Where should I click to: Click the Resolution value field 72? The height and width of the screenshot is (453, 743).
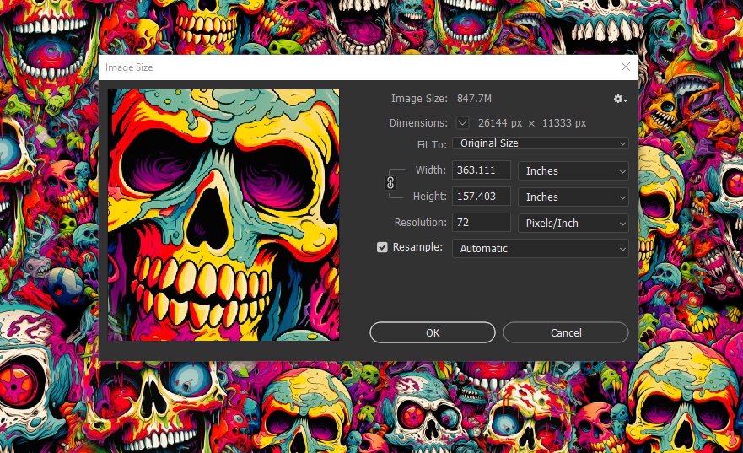click(x=482, y=223)
